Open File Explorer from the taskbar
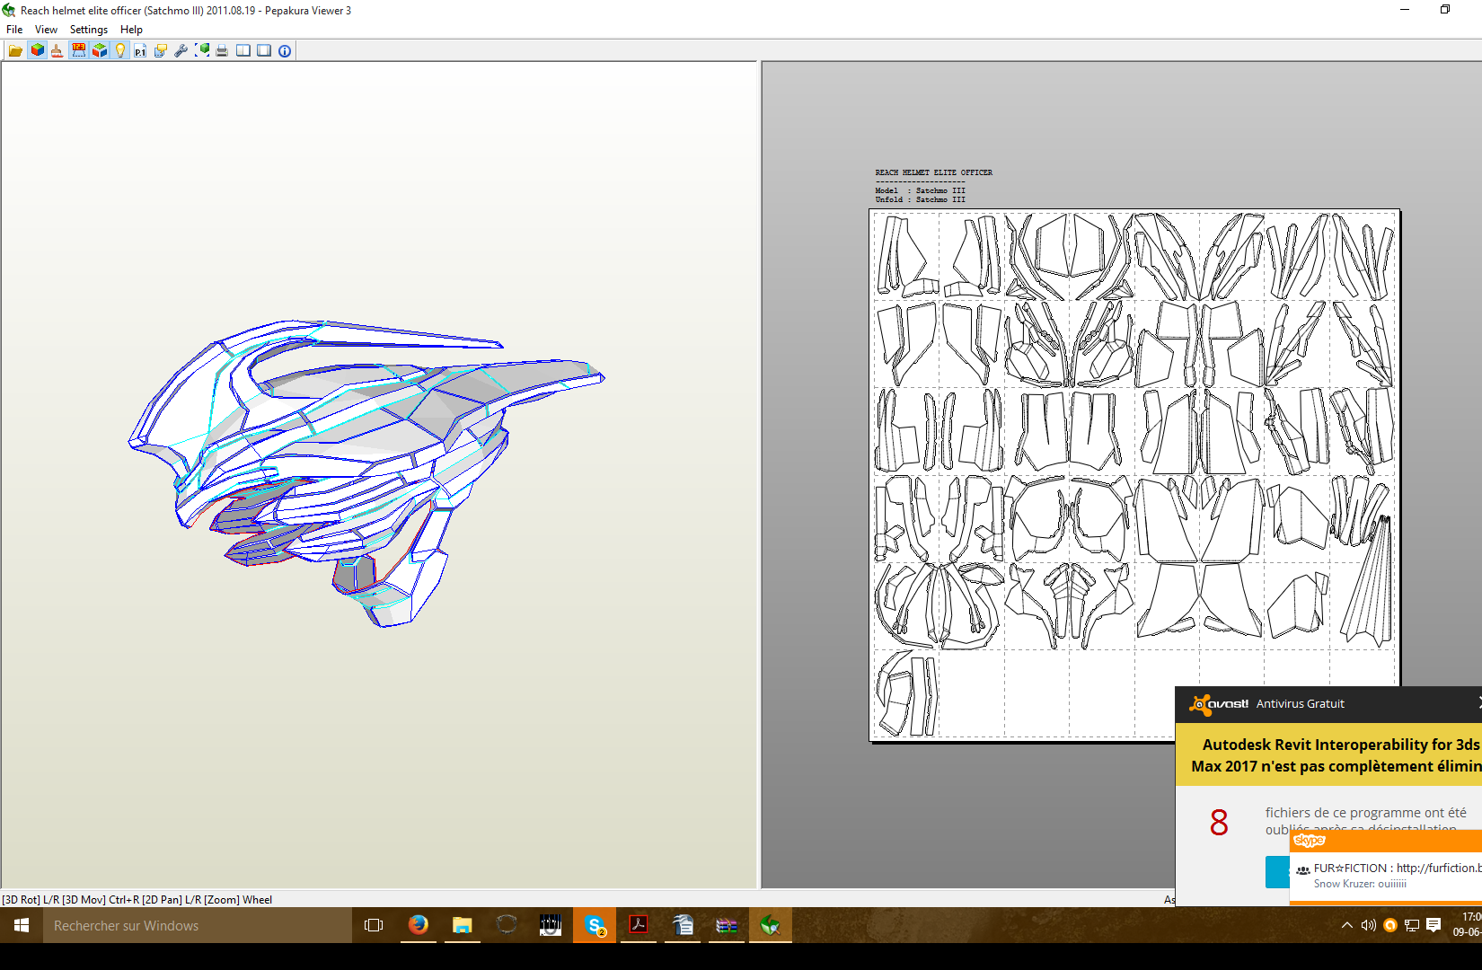Screen dimensions: 1482x970 pos(463,925)
